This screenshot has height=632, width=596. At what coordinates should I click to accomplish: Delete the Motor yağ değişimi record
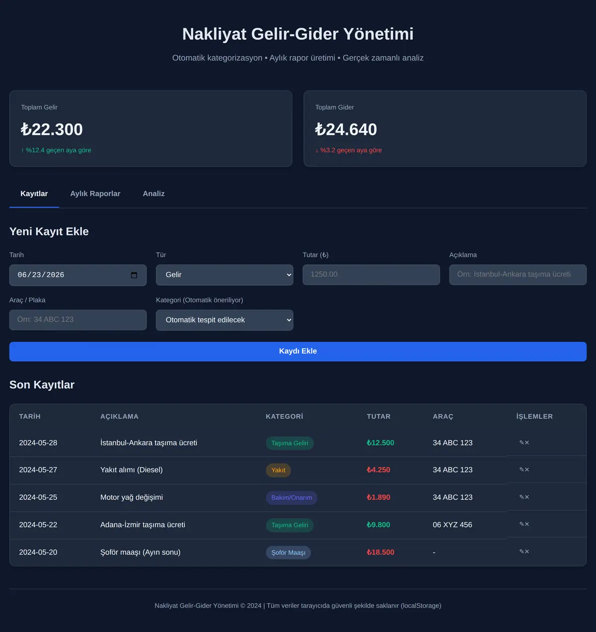point(527,497)
